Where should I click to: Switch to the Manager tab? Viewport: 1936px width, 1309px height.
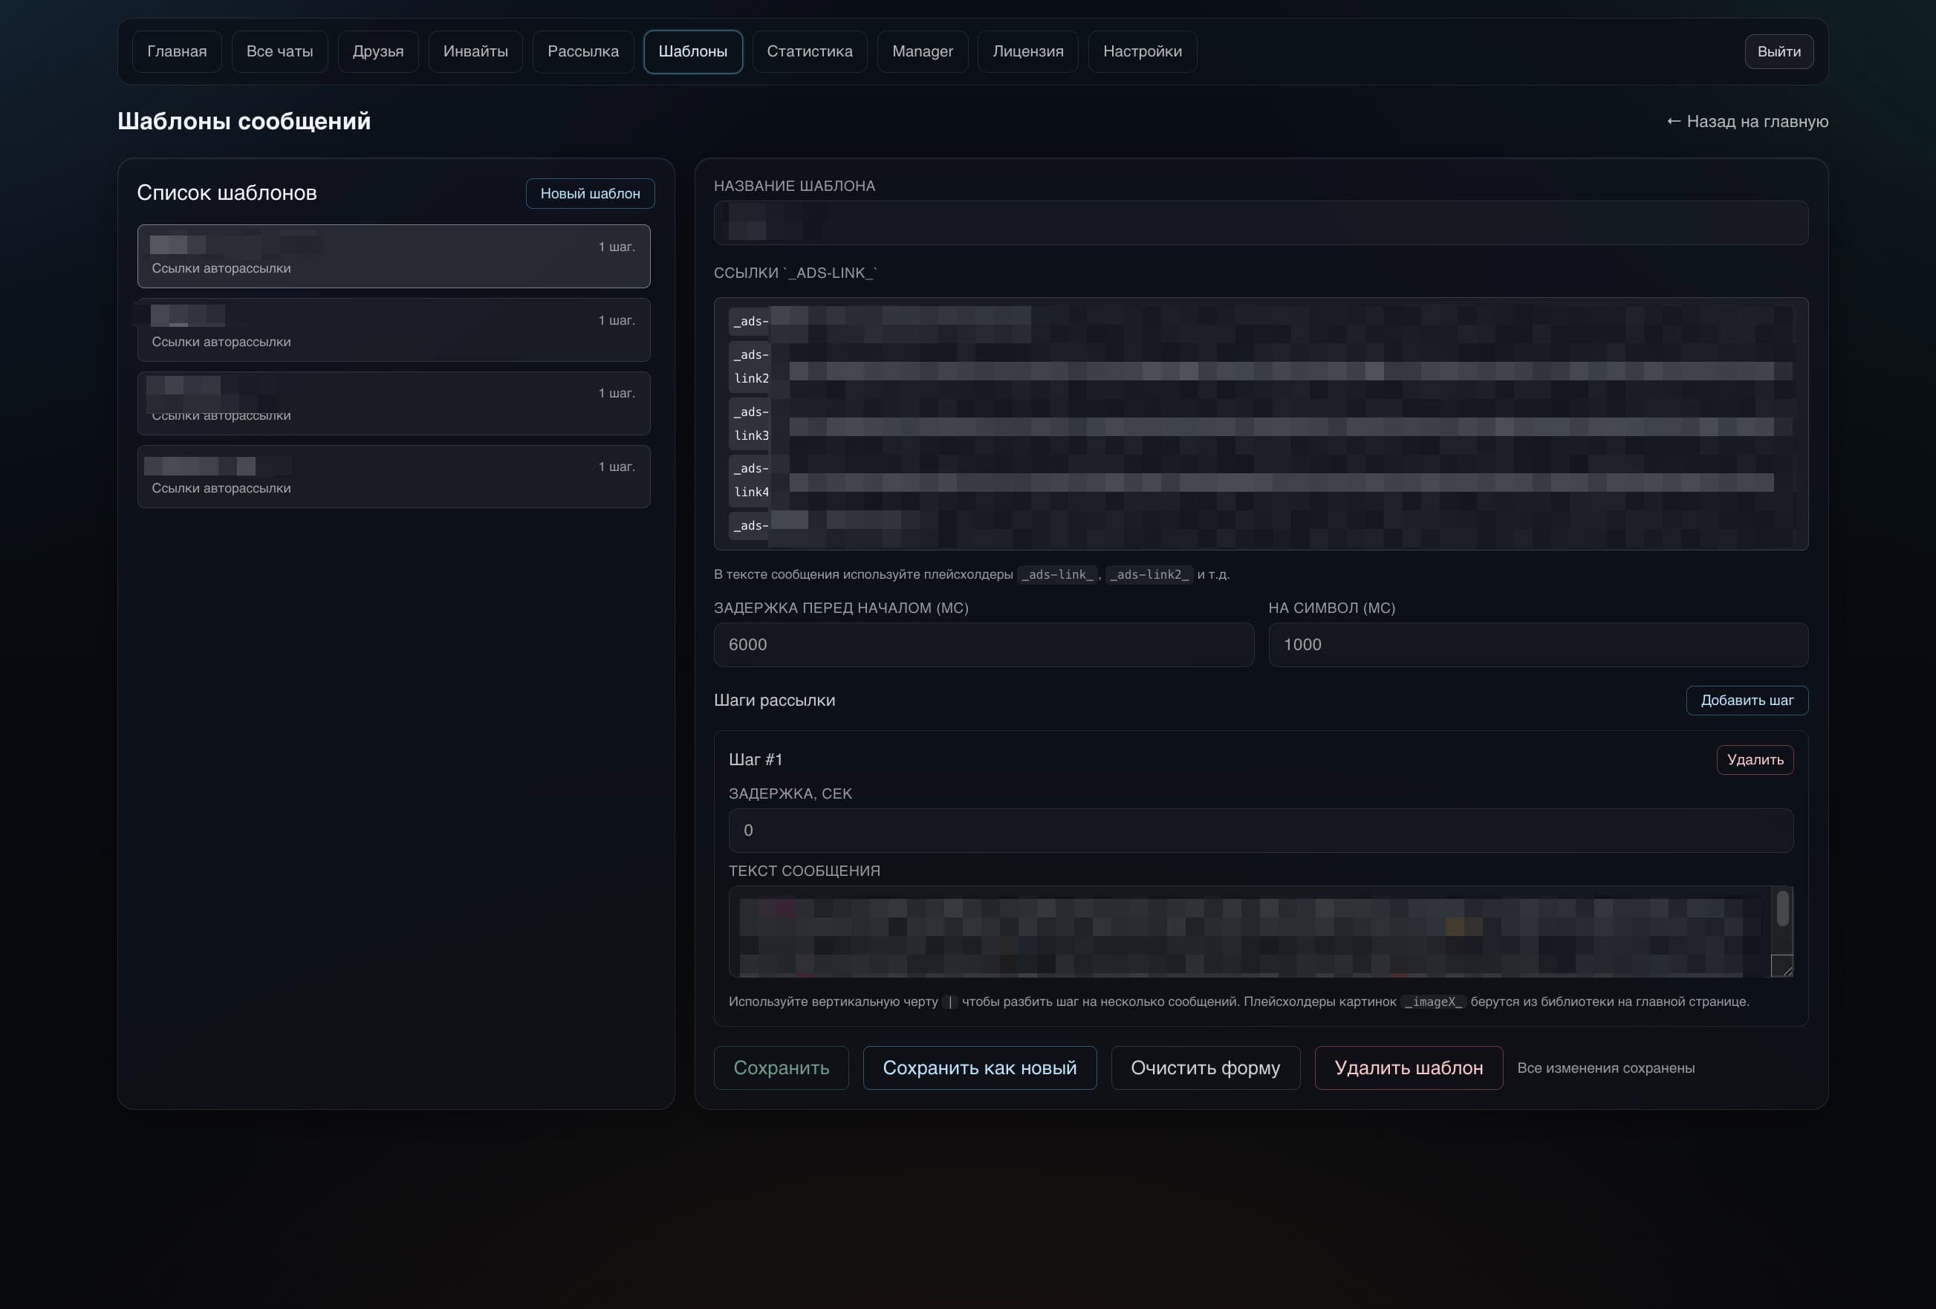point(922,52)
